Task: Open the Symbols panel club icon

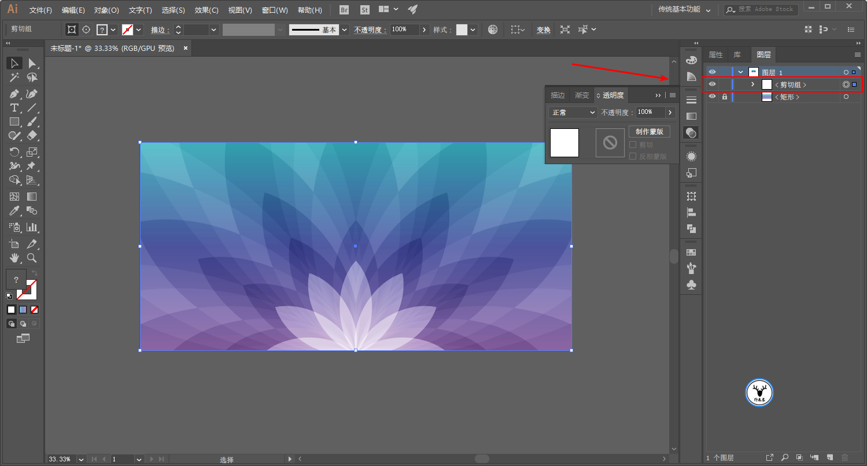Action: tap(691, 284)
